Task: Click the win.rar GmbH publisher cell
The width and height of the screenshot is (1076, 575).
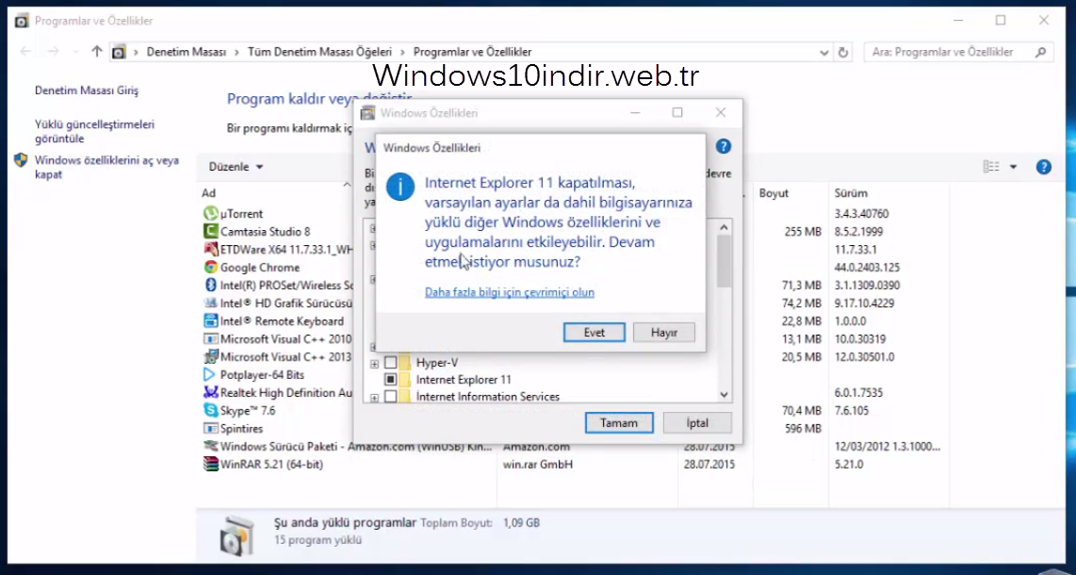Action: (x=537, y=465)
